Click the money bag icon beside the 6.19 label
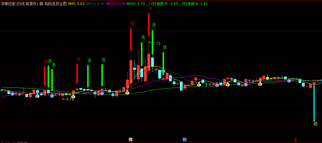 [73, 96]
